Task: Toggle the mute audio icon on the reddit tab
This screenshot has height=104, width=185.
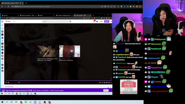Action: click(x=20, y=3)
